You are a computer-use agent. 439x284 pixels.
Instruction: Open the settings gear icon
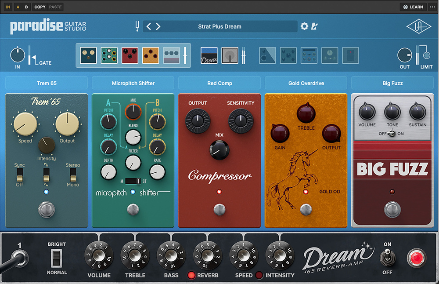pyautogui.click(x=304, y=26)
